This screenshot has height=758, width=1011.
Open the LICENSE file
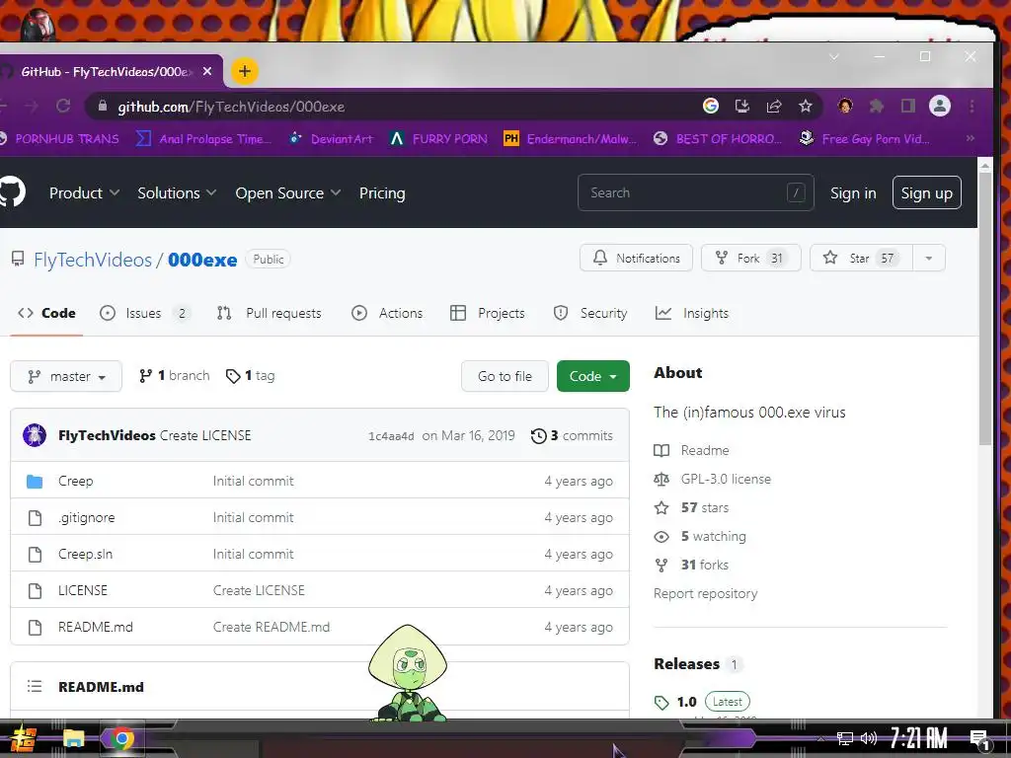click(x=83, y=590)
